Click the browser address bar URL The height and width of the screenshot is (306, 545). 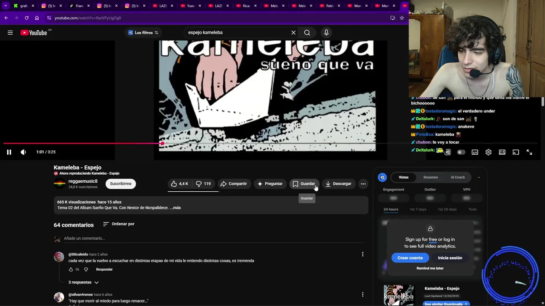(x=88, y=18)
